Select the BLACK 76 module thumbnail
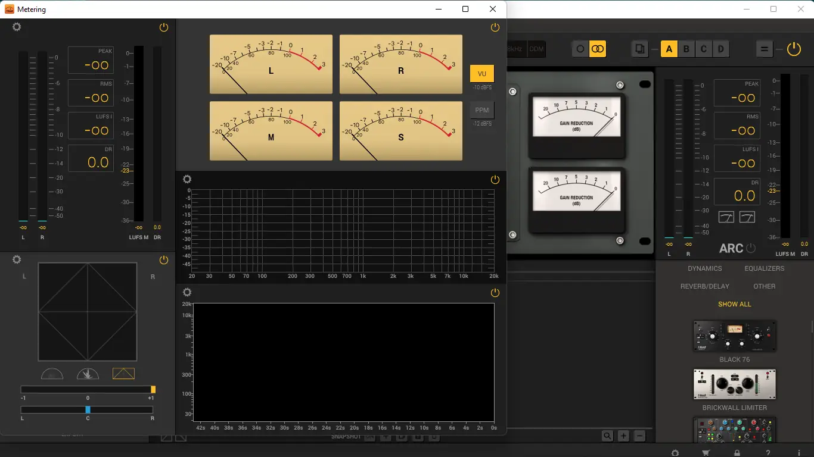The width and height of the screenshot is (814, 457). [734, 336]
